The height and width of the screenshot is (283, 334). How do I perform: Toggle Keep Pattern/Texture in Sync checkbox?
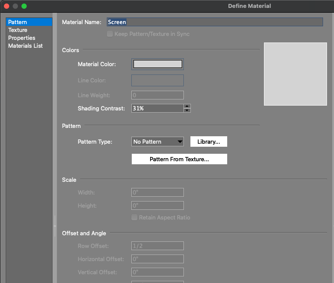[110, 34]
